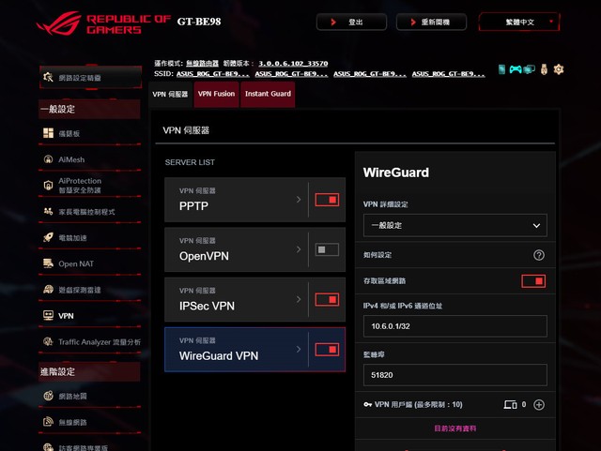
Task: Click the 重新開機 reboot button
Action: click(x=431, y=22)
